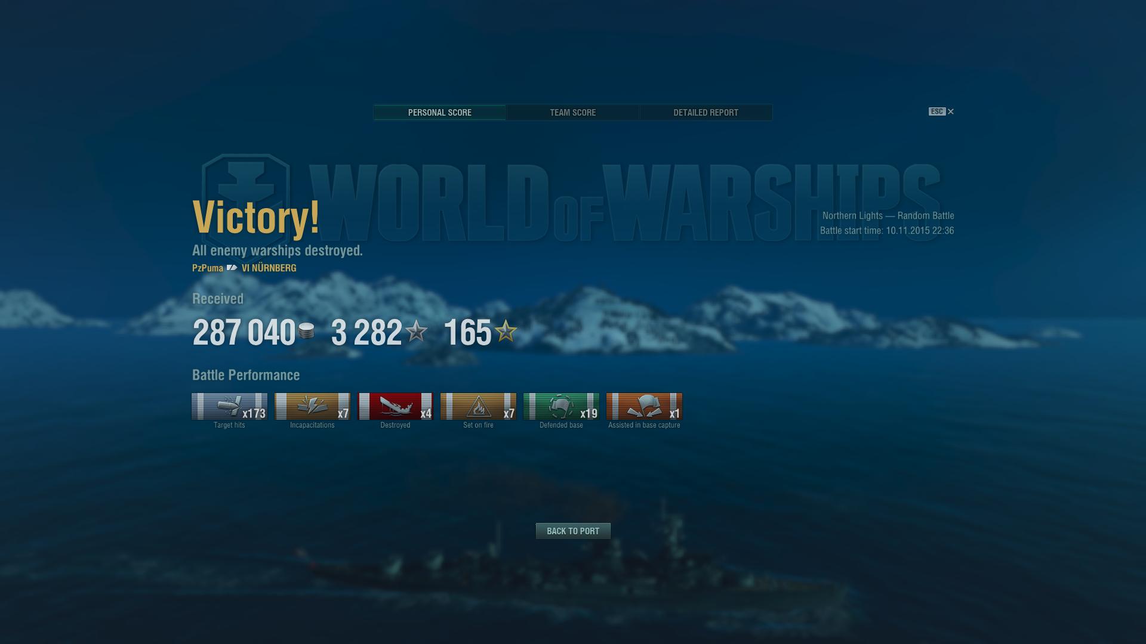Select the Incapacitations ribbon
The image size is (1146, 644).
pyautogui.click(x=312, y=406)
